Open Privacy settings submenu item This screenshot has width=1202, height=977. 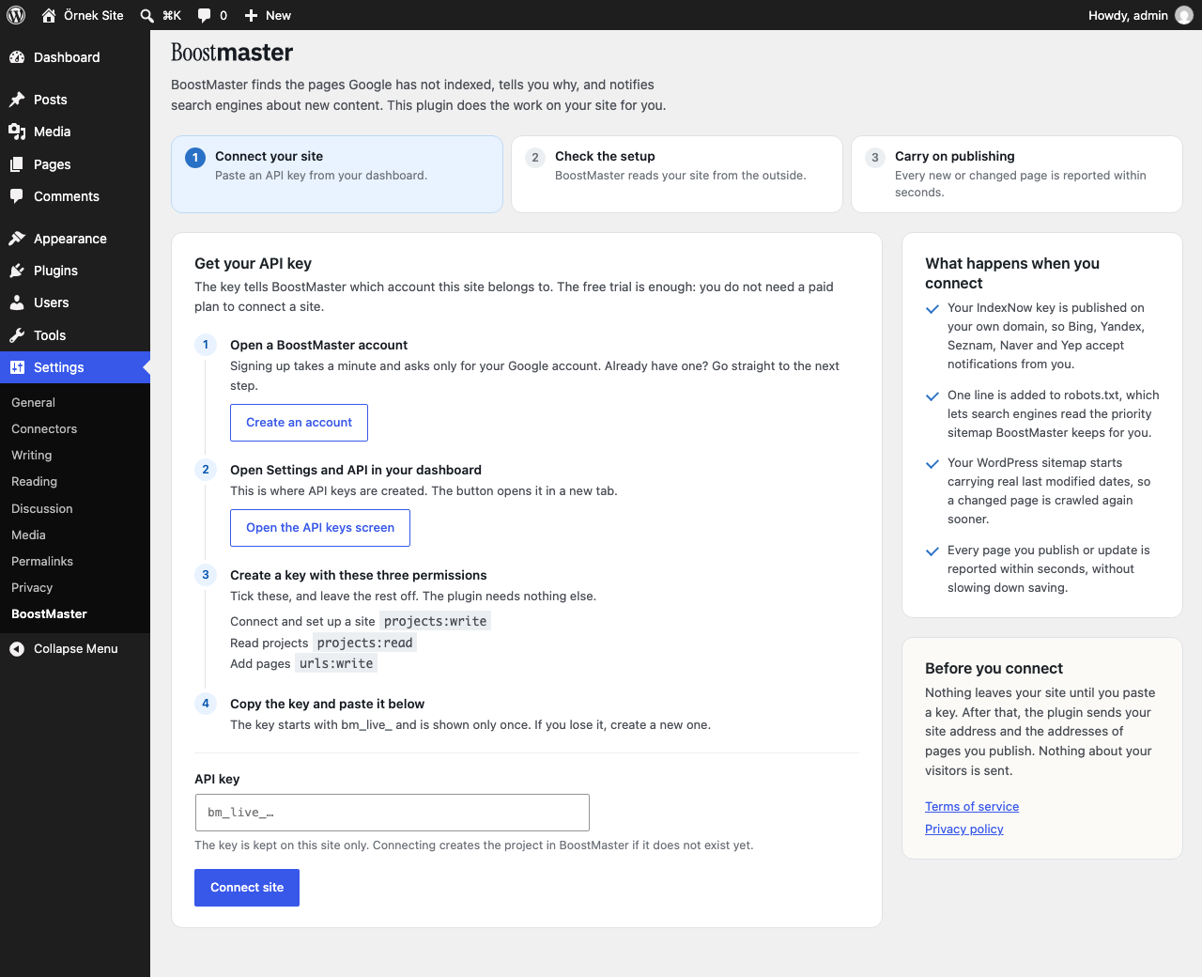(75, 587)
